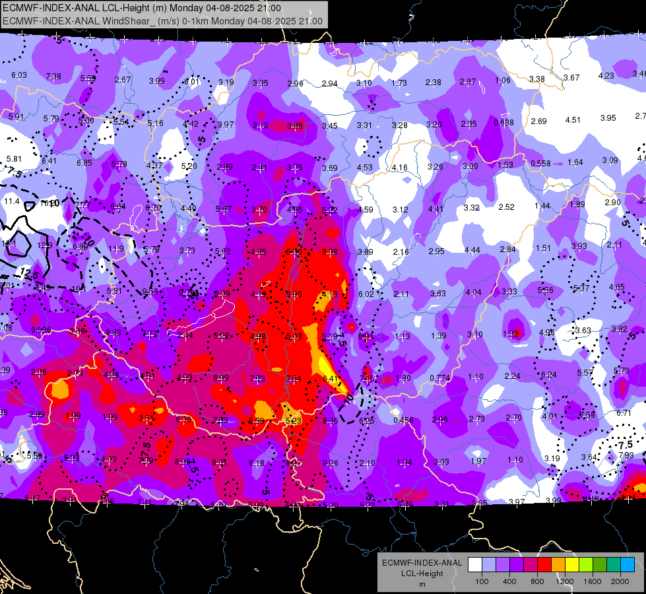Image resolution: width=646 pixels, height=594 pixels.
Task: Click the wind shear value 8.83
Action: point(113,332)
